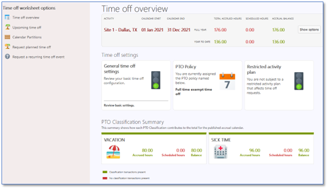Click the SICK TIME classification title
328x189 pixels.
pyautogui.click(x=221, y=140)
